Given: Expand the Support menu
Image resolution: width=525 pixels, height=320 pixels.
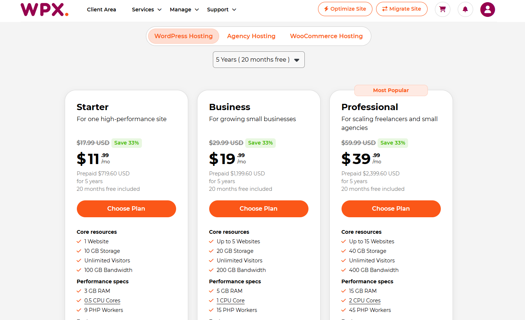Looking at the screenshot, I should coord(221,10).
